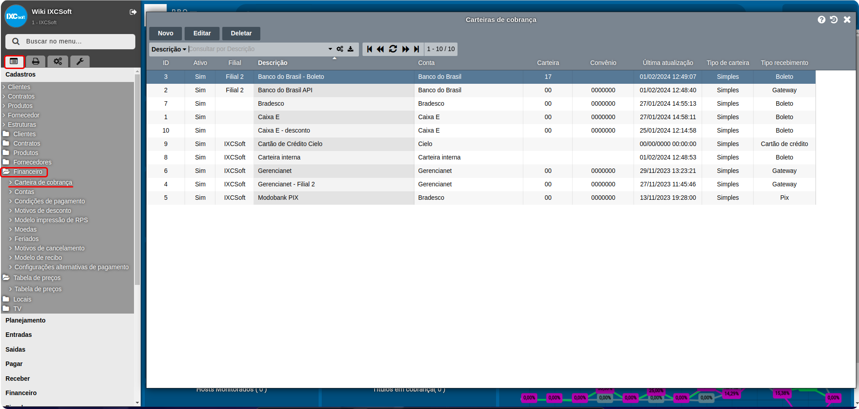This screenshot has width=859, height=409.
Task: Sort by Tipo recebimento column header
Action: (784, 63)
